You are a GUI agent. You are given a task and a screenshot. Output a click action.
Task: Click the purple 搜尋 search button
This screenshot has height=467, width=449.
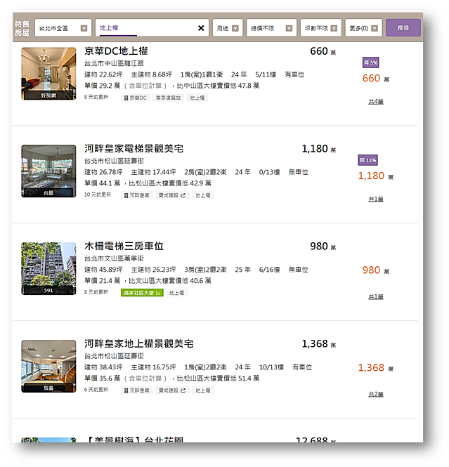pyautogui.click(x=403, y=28)
